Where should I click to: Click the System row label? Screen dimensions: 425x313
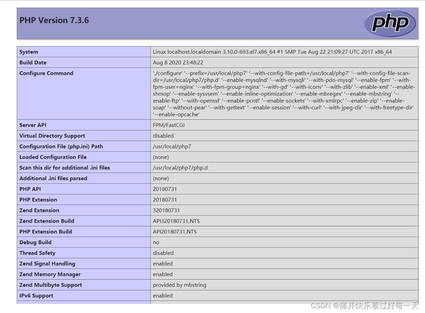click(x=29, y=52)
